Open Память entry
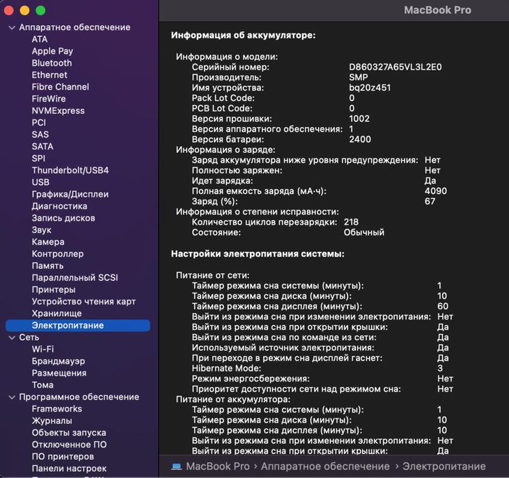 tap(48, 266)
